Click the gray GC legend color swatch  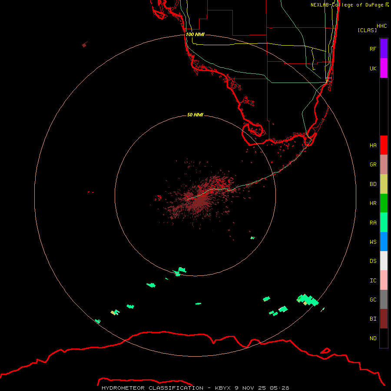pyautogui.click(x=384, y=299)
